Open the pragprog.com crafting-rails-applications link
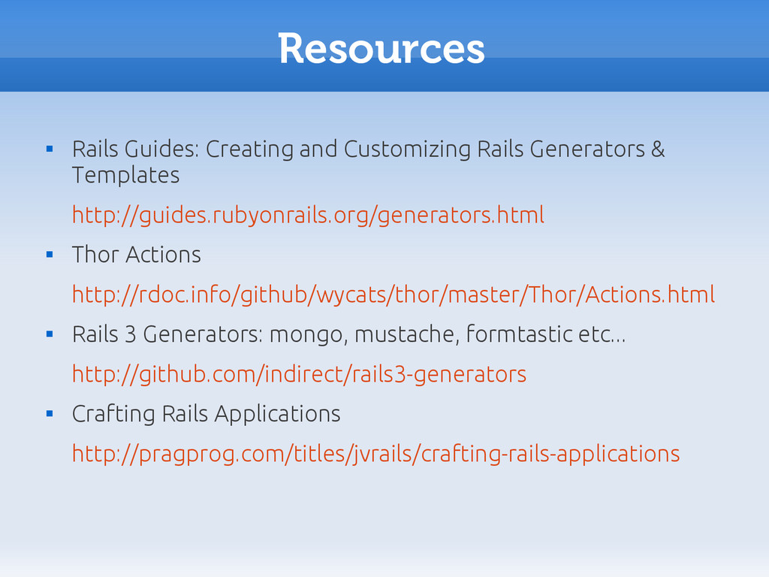 pyautogui.click(x=375, y=454)
